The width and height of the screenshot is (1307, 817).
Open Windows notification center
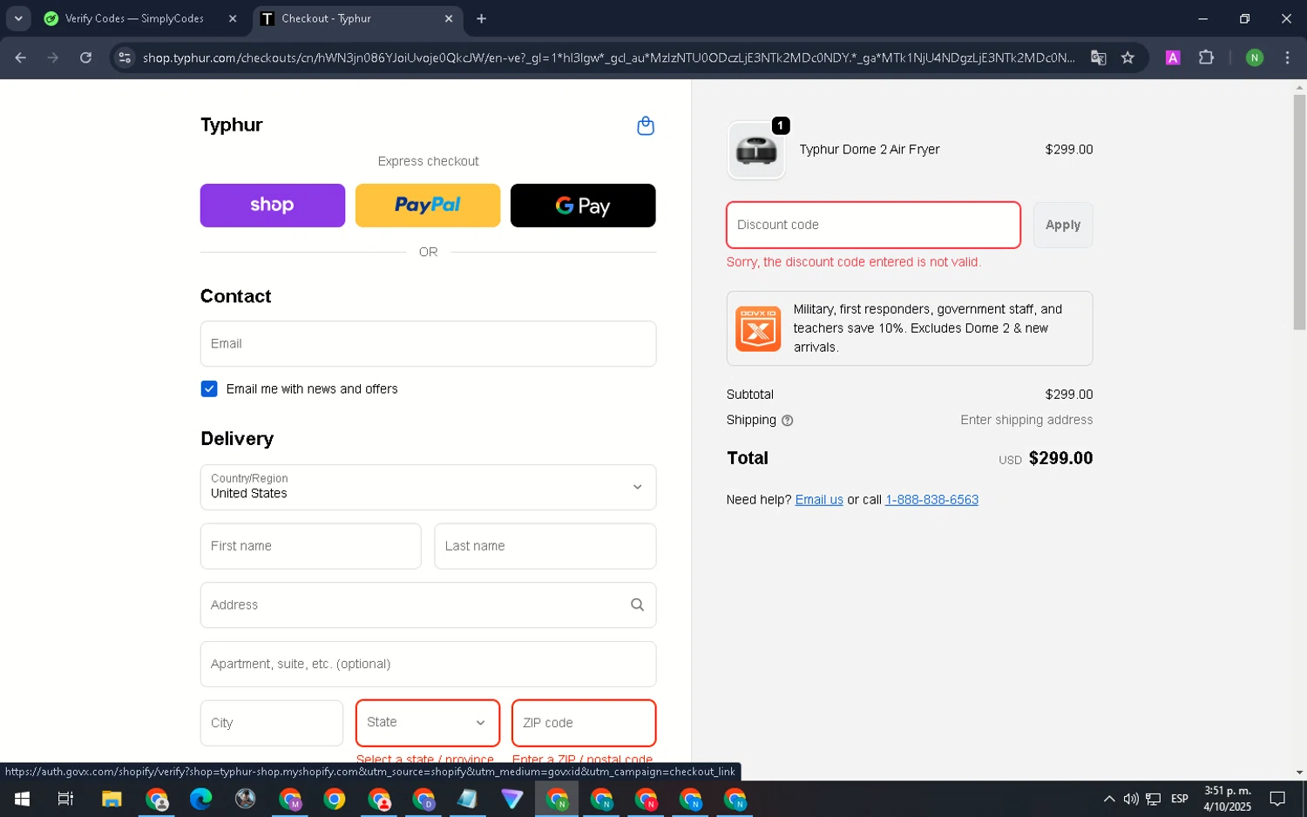click(1277, 799)
